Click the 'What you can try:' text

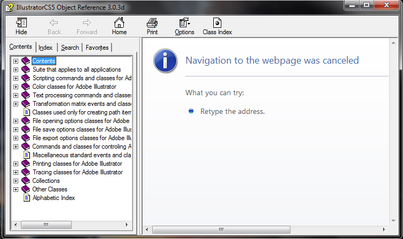coord(214,92)
